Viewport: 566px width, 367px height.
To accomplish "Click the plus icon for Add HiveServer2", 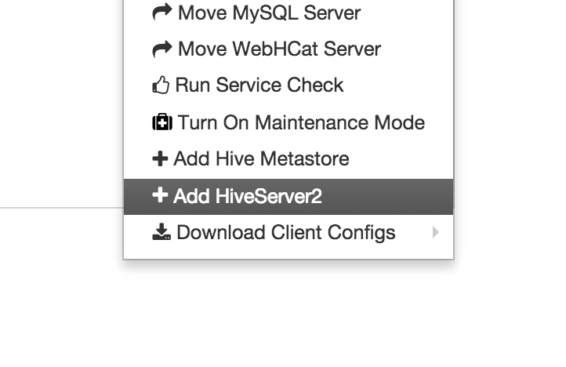I will (160, 195).
